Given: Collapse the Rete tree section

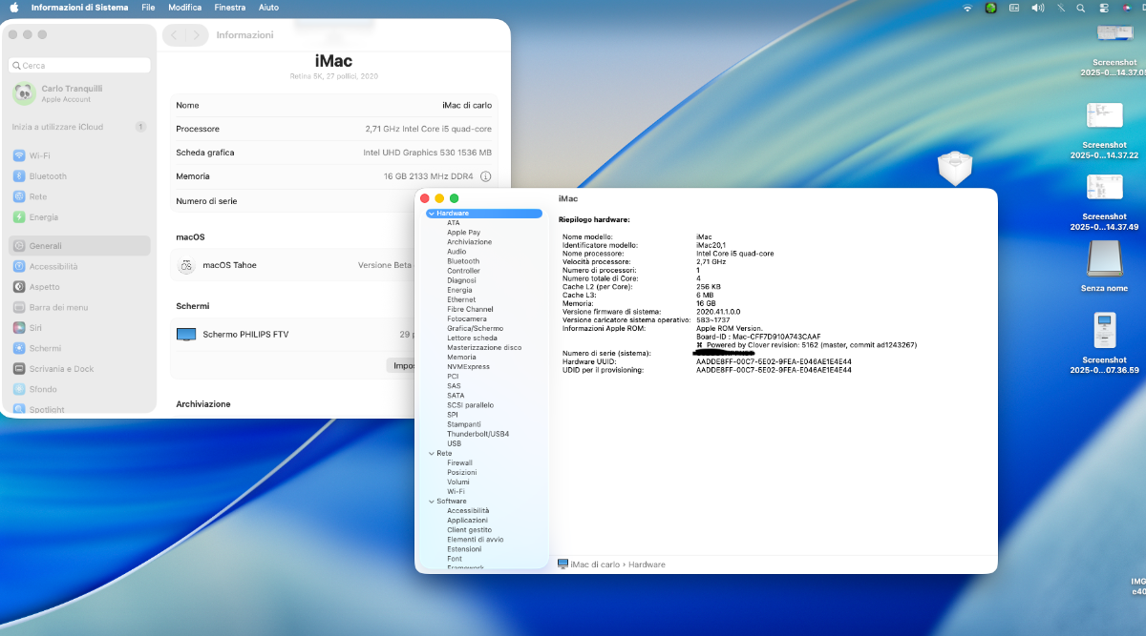Looking at the screenshot, I should click(x=432, y=453).
